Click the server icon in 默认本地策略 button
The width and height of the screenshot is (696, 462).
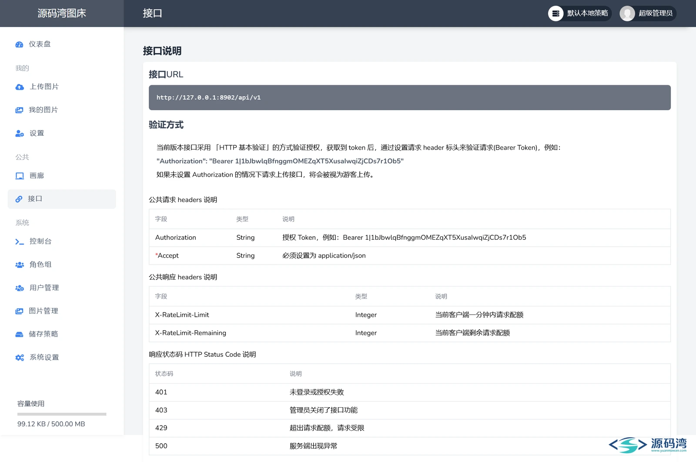point(555,13)
